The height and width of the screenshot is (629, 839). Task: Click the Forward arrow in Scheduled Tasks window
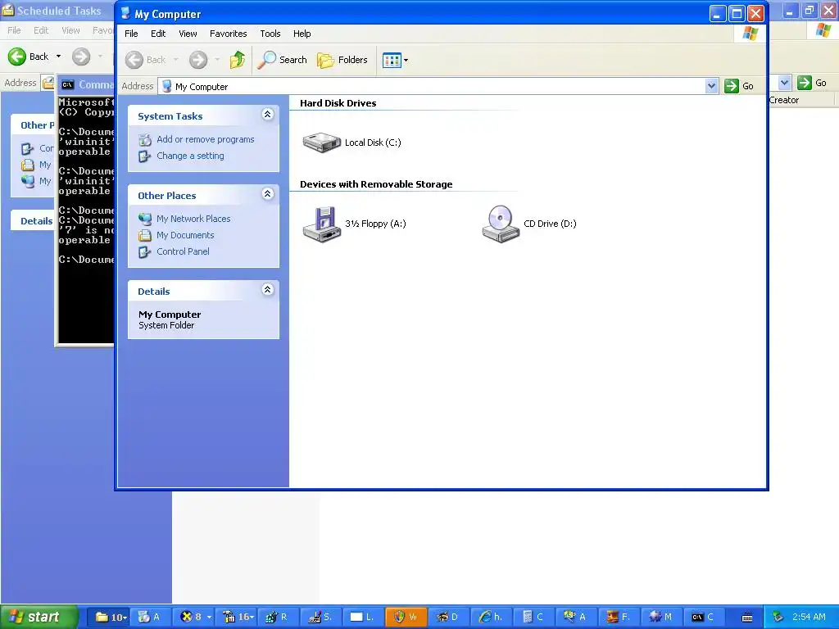coord(81,57)
